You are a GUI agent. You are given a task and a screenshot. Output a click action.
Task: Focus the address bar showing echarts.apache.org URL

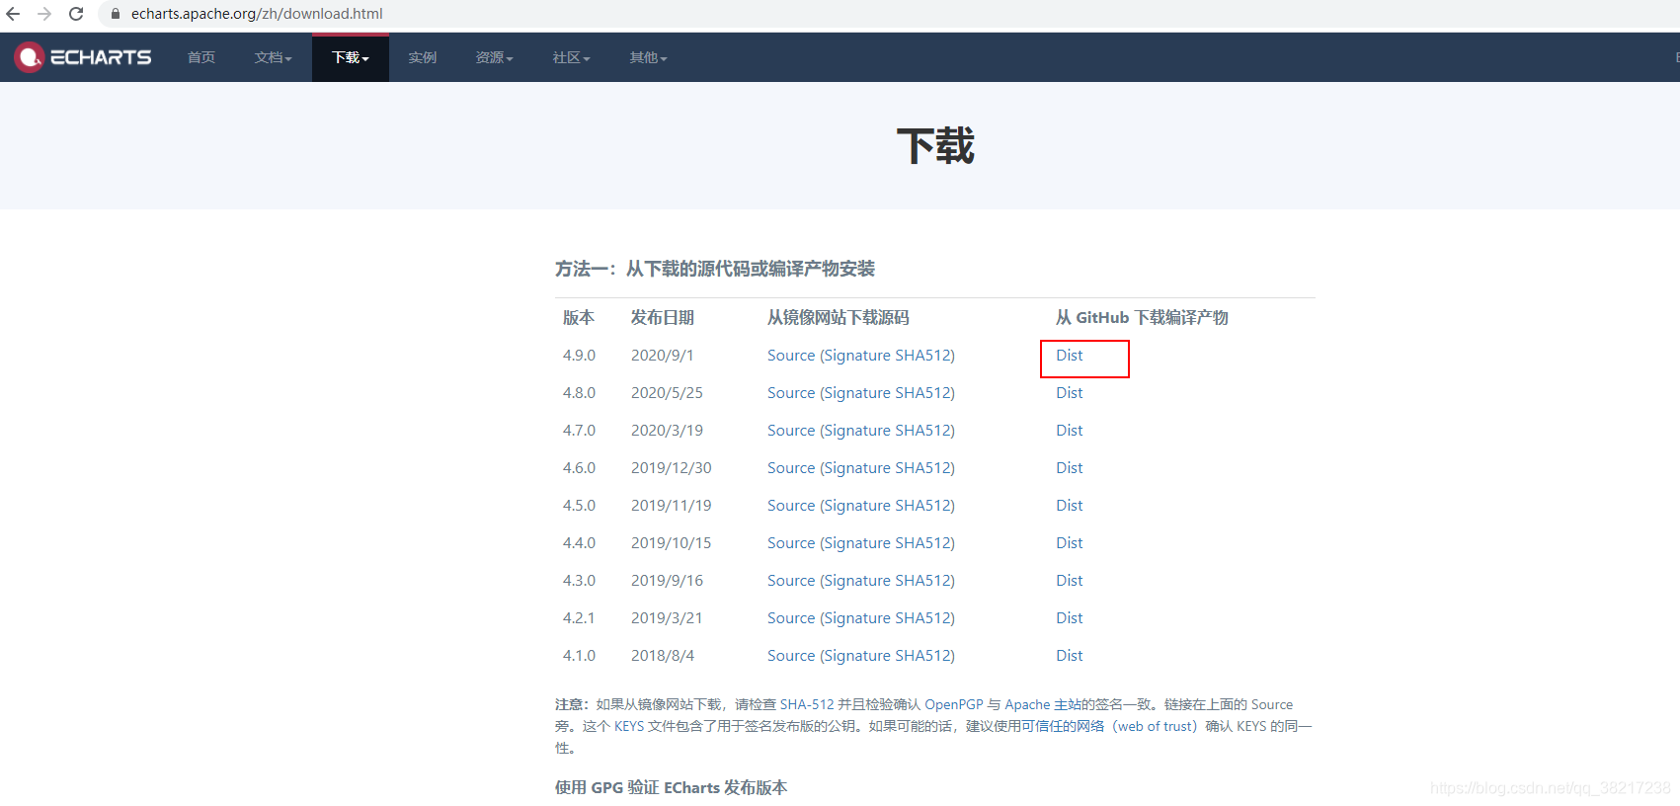pyautogui.click(x=257, y=14)
